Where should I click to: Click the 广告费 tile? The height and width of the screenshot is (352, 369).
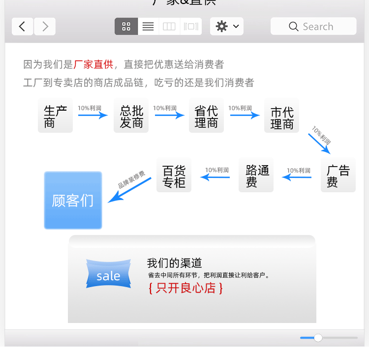(338, 175)
